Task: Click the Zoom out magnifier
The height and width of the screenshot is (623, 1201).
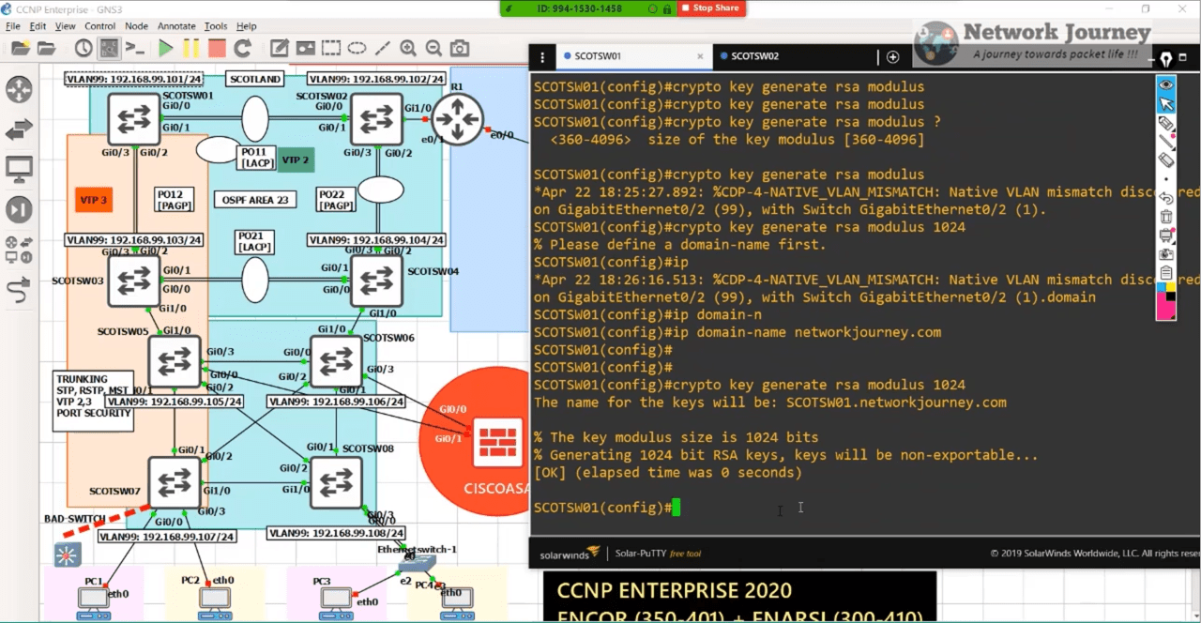Action: (x=433, y=48)
